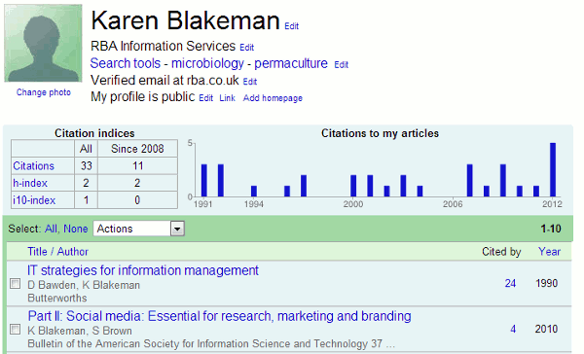The width and height of the screenshot is (584, 354).
Task: Open Part II: Social media article
Action: tap(219, 316)
